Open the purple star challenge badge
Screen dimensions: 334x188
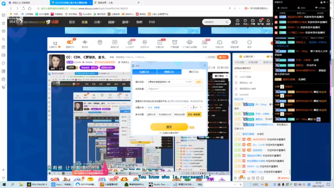(x=89, y=68)
